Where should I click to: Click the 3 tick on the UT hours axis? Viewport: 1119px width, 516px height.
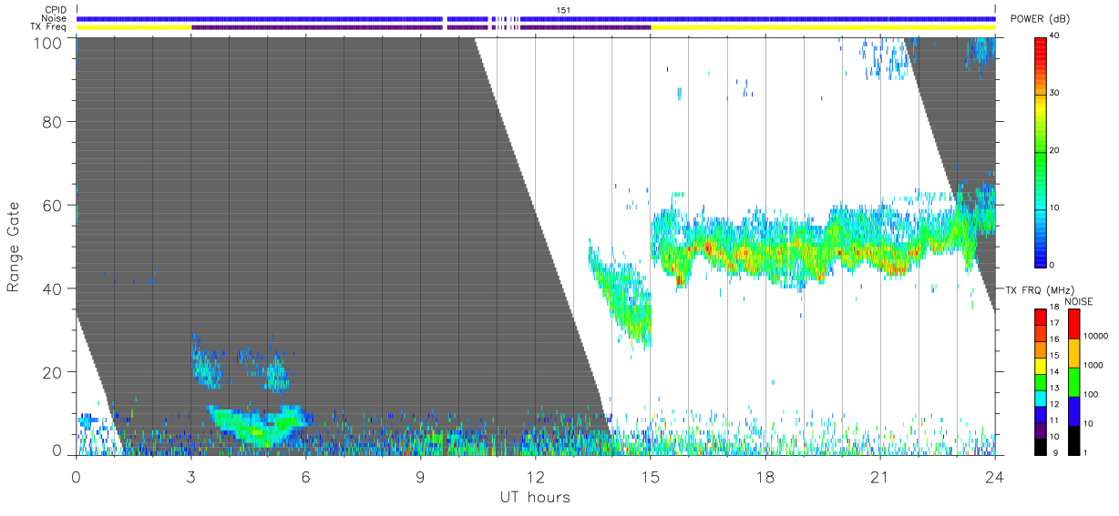190,476
